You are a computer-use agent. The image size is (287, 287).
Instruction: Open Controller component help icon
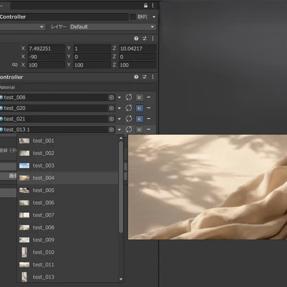point(136,77)
